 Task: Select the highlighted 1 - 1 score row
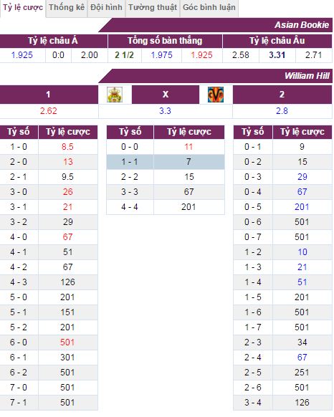tap(166, 162)
